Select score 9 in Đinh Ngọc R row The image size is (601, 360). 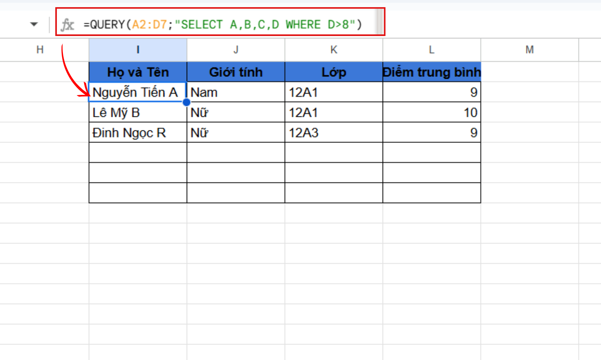[x=432, y=132]
